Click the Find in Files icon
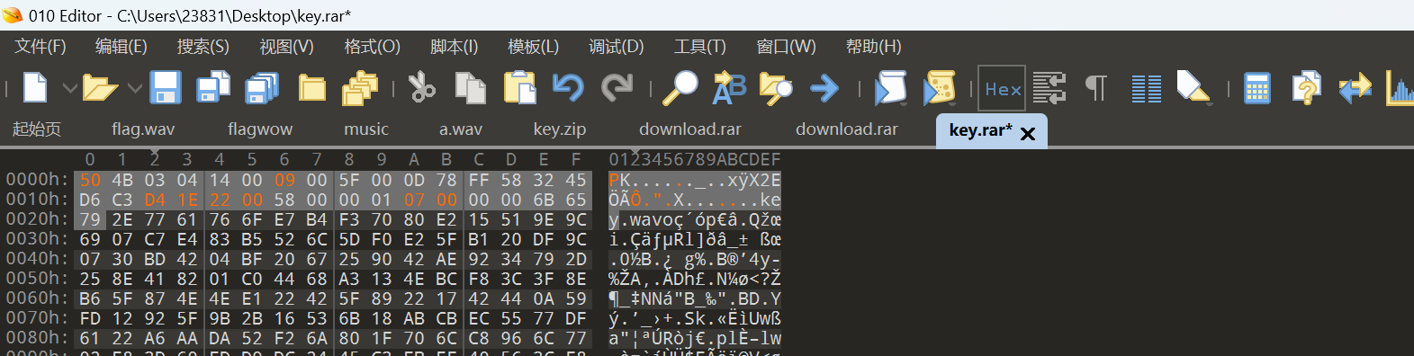The image size is (1414, 356). (x=776, y=88)
